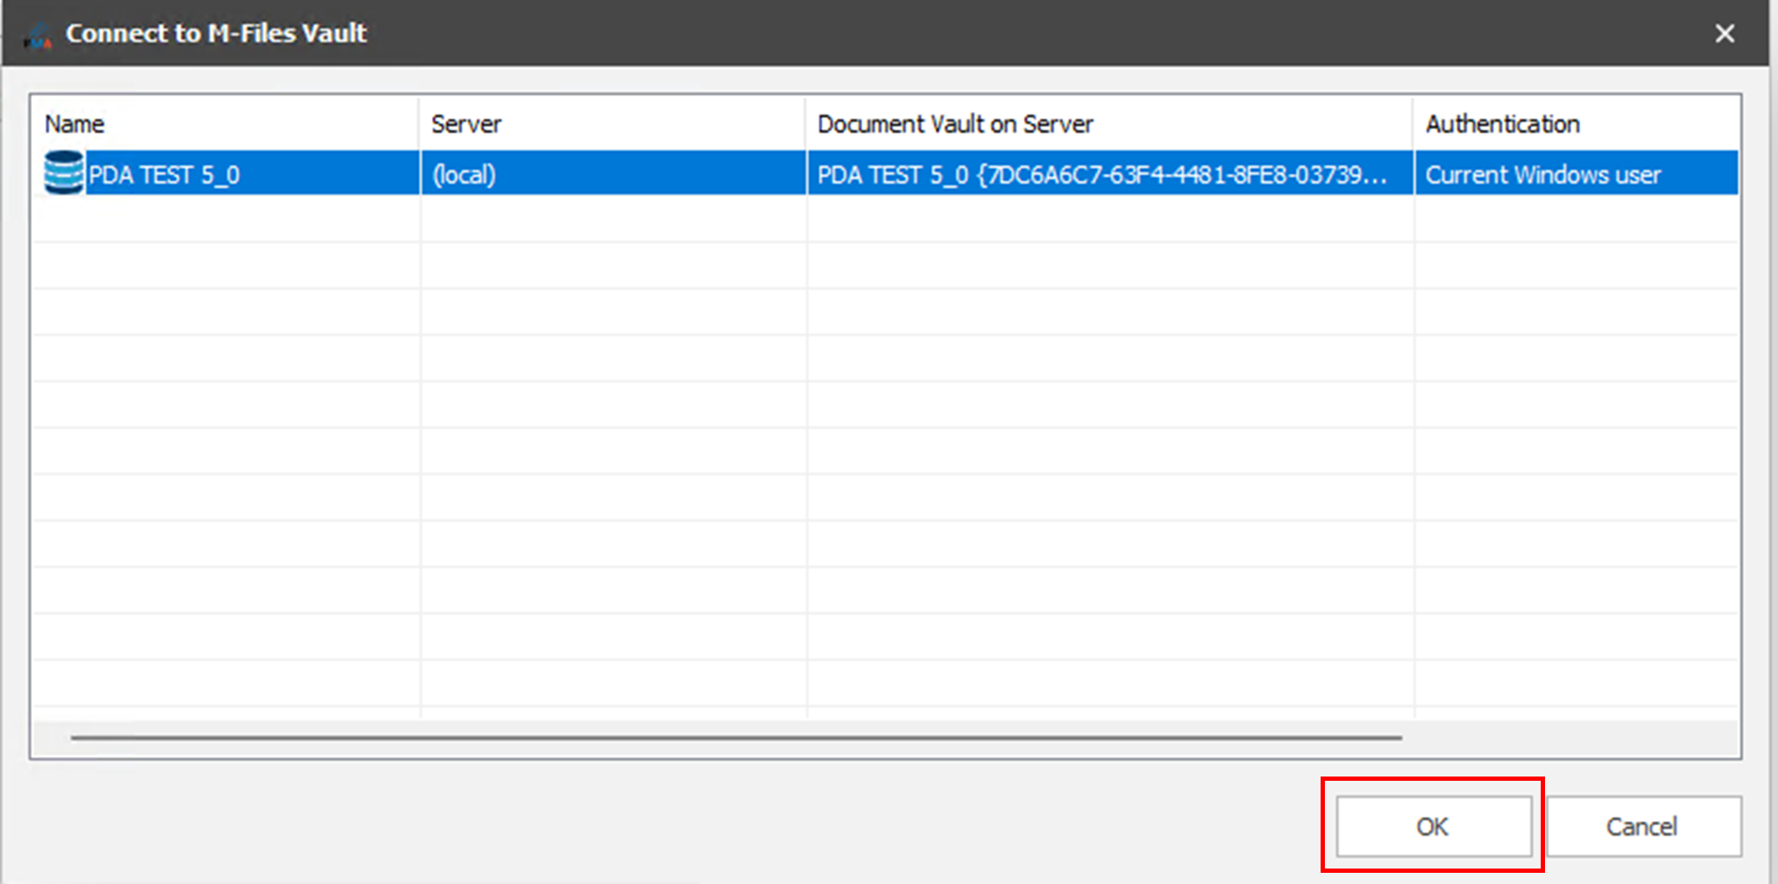
Task: Sort by Document Vault on Server header
Action: point(954,125)
